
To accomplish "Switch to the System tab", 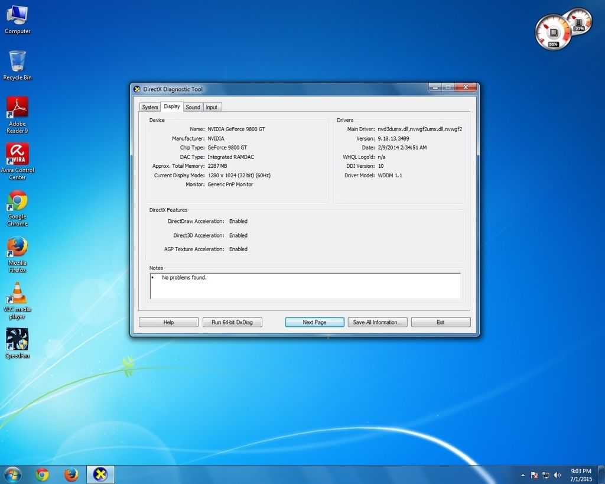I will tap(150, 107).
